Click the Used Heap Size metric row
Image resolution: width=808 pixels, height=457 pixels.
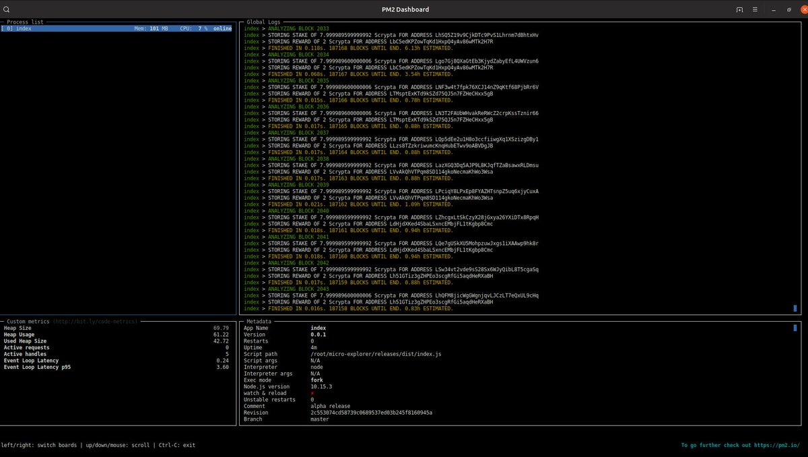pos(116,341)
